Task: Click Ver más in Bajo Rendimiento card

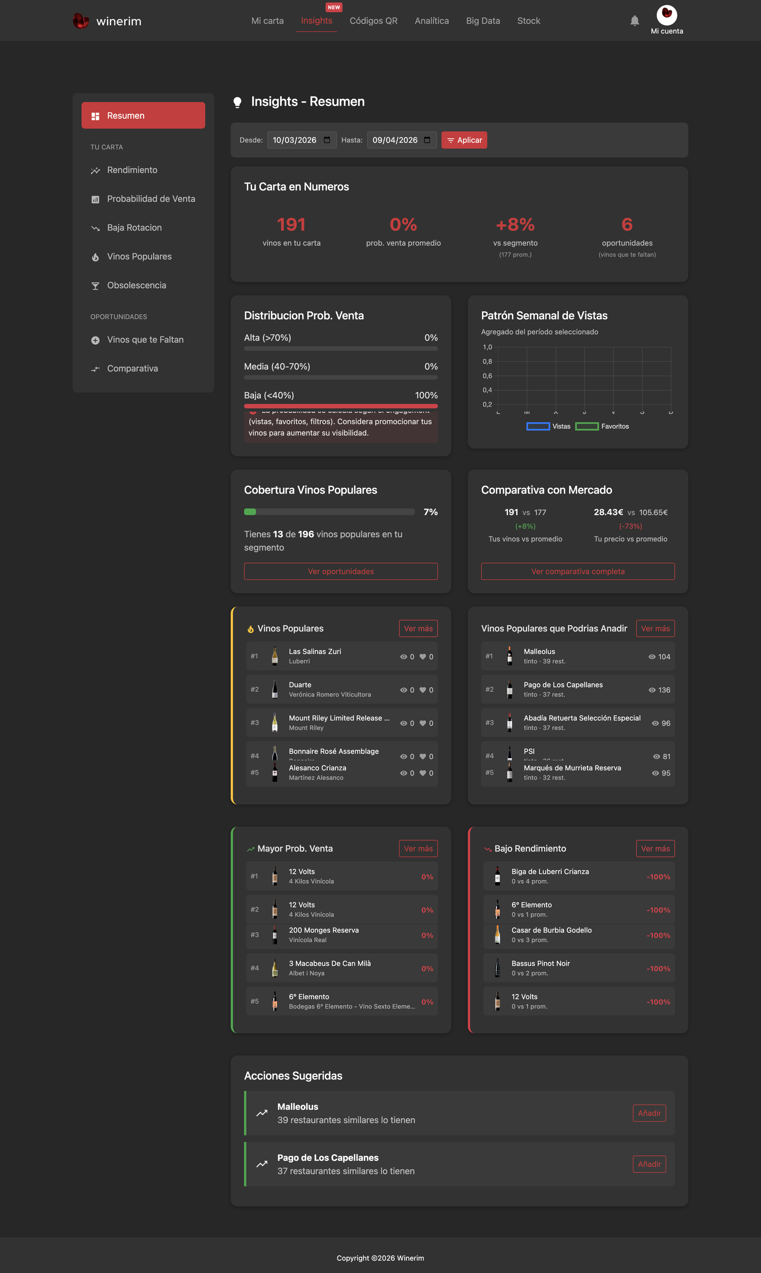Action: click(x=655, y=848)
